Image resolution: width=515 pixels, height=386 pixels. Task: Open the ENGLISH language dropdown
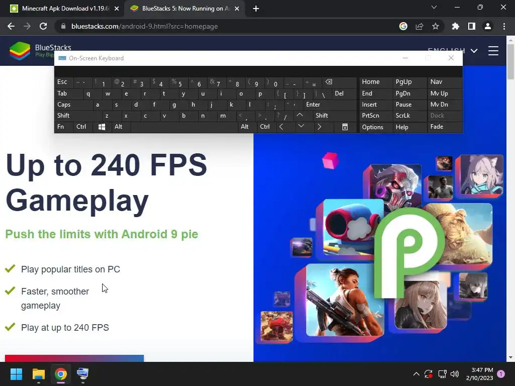tap(452, 51)
